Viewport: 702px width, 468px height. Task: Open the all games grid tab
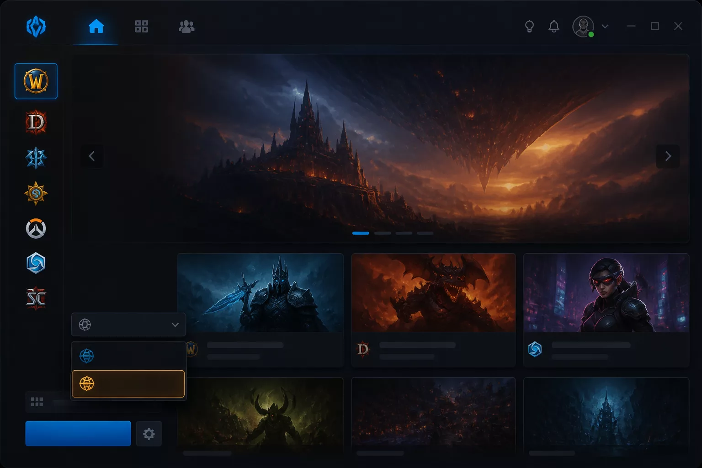pyautogui.click(x=142, y=27)
